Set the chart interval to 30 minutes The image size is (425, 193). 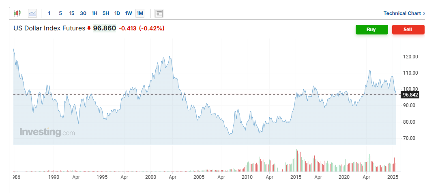[83, 13]
